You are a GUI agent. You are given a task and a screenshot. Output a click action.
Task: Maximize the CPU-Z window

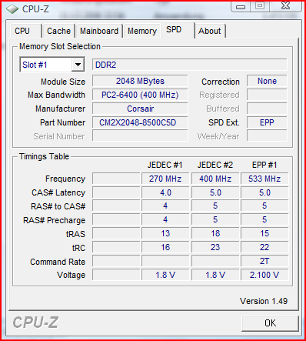point(260,5)
